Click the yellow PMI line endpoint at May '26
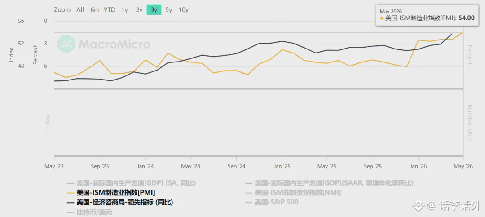This screenshot has width=485, height=217. 463,32
